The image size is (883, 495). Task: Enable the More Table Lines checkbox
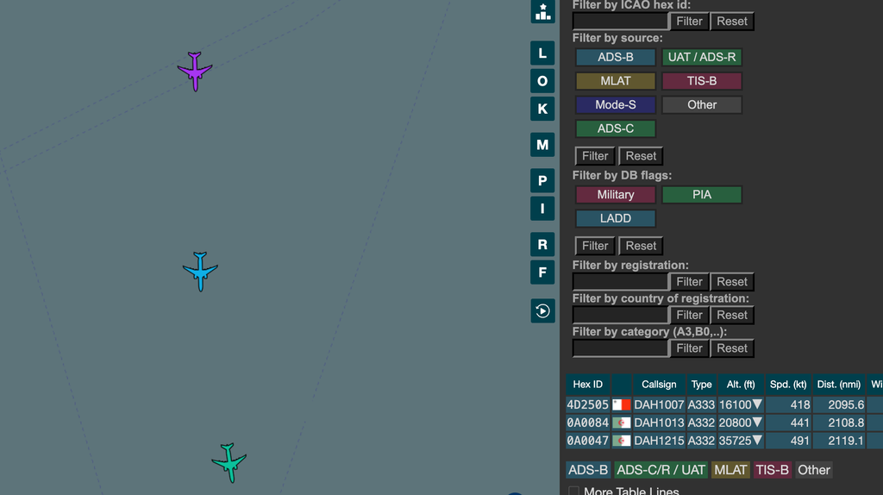tap(573, 491)
